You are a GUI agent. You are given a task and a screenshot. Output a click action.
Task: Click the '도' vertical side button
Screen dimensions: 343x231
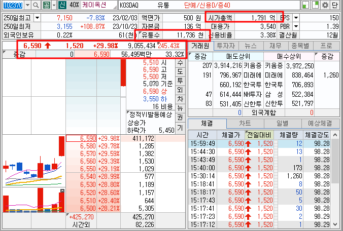(x=180, y=72)
